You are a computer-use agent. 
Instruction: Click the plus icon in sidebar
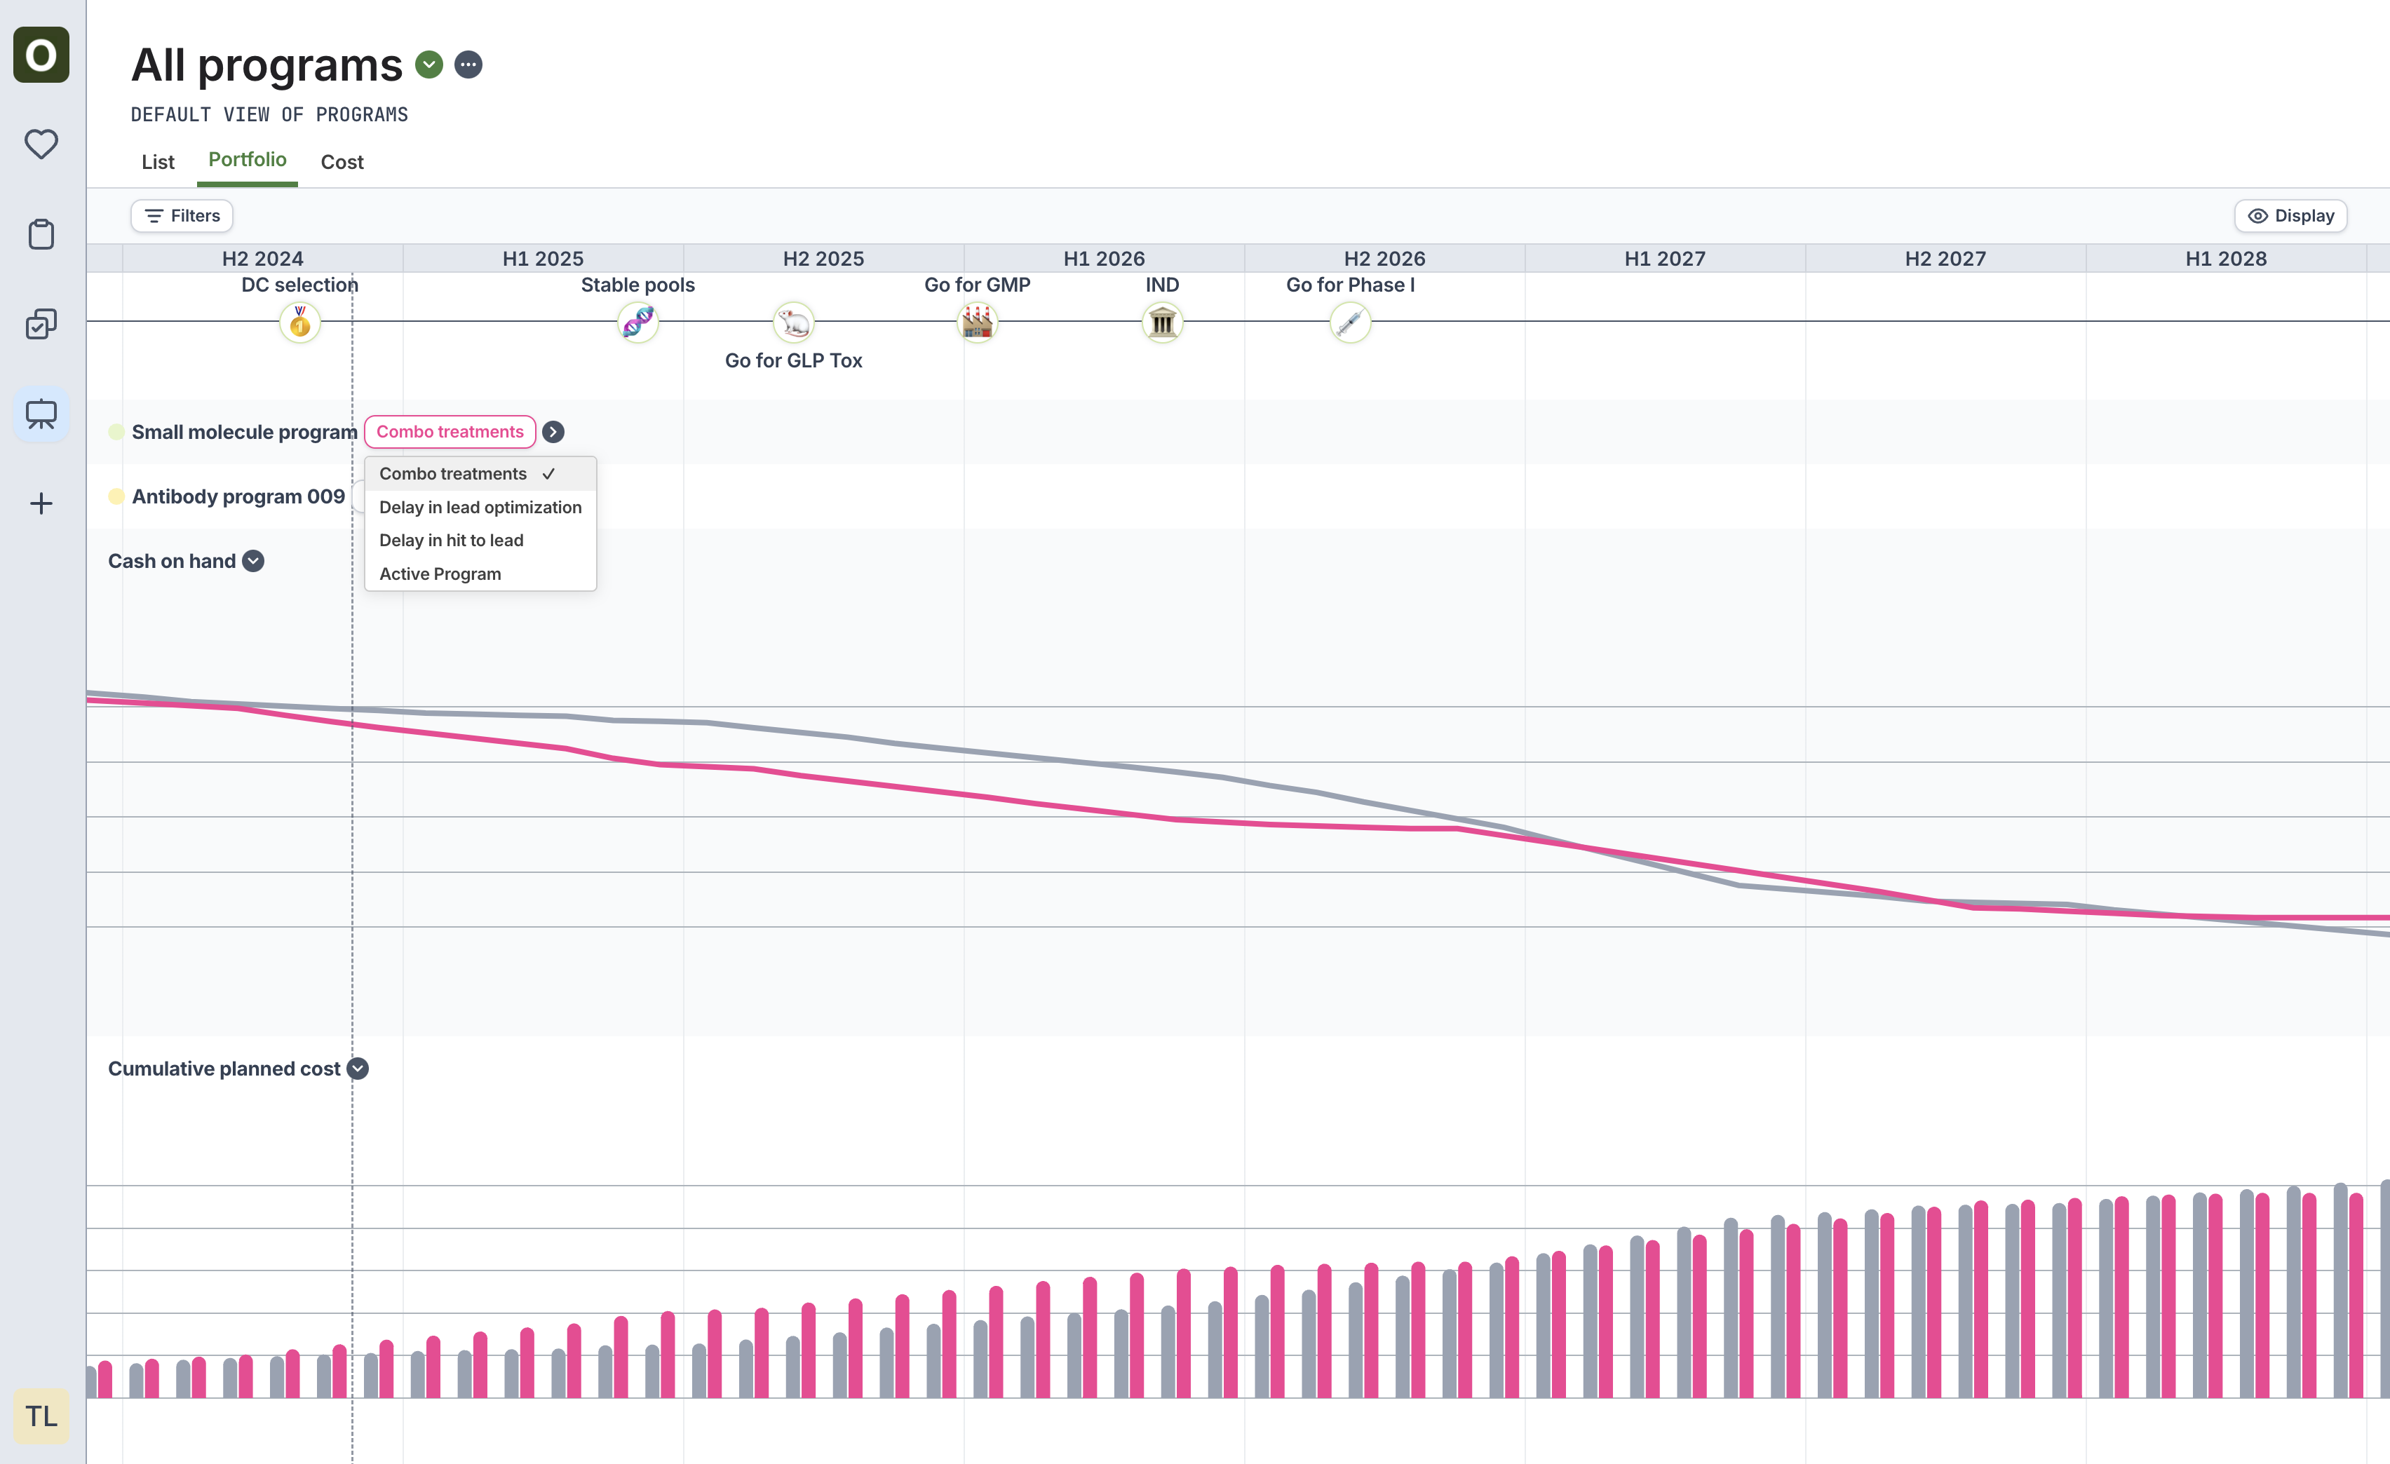(41, 503)
